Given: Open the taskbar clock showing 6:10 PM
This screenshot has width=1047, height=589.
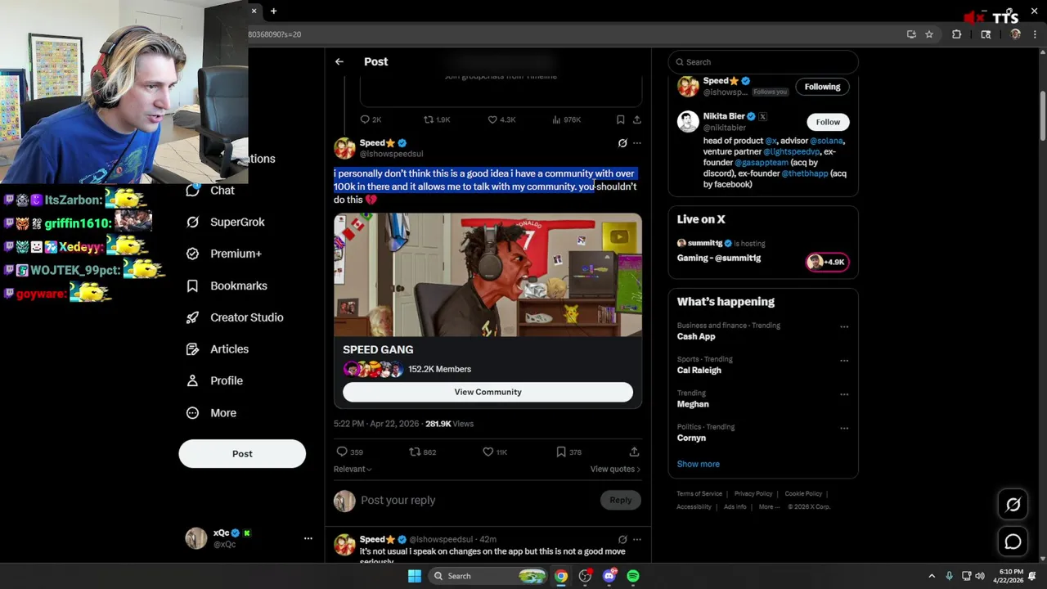Looking at the screenshot, I should click(1010, 576).
